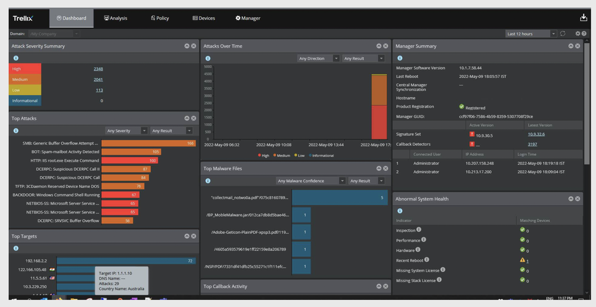The height and width of the screenshot is (307, 596).
Task: Collapse the Top Malware Files panel
Action: click(378, 168)
